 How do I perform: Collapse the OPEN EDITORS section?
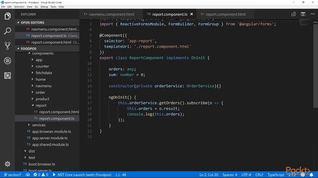[x=47, y=22]
